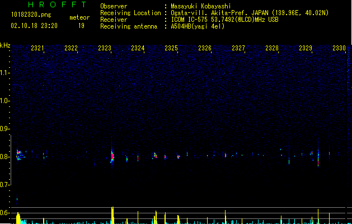Click the 0.6 kHz axis label

coord(4,213)
